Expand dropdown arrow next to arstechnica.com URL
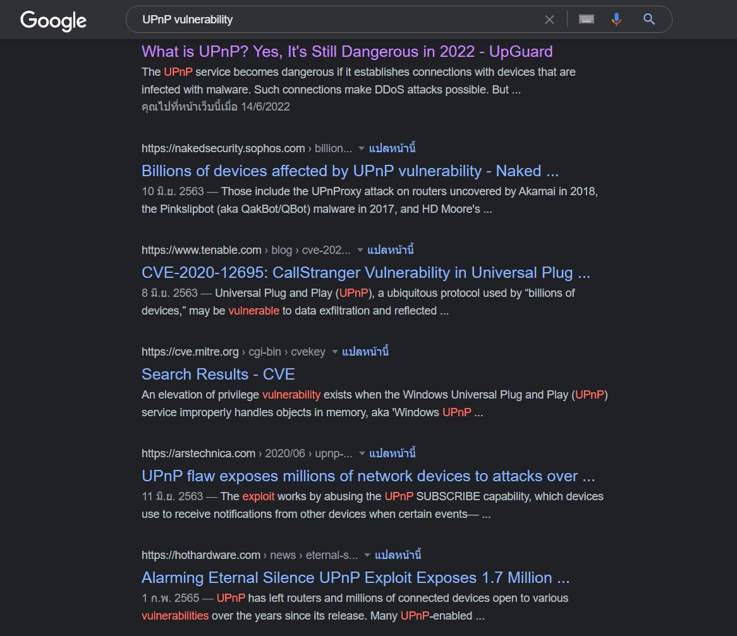This screenshot has height=636, width=737. click(x=362, y=453)
